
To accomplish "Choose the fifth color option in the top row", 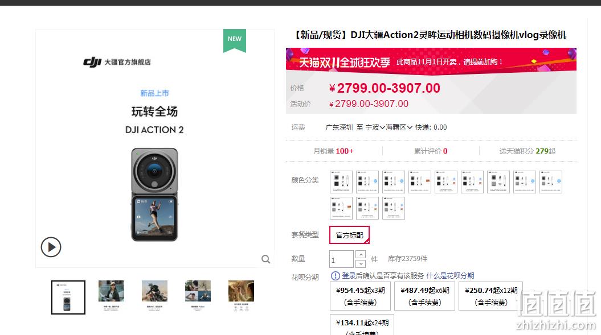I will click(x=446, y=182).
